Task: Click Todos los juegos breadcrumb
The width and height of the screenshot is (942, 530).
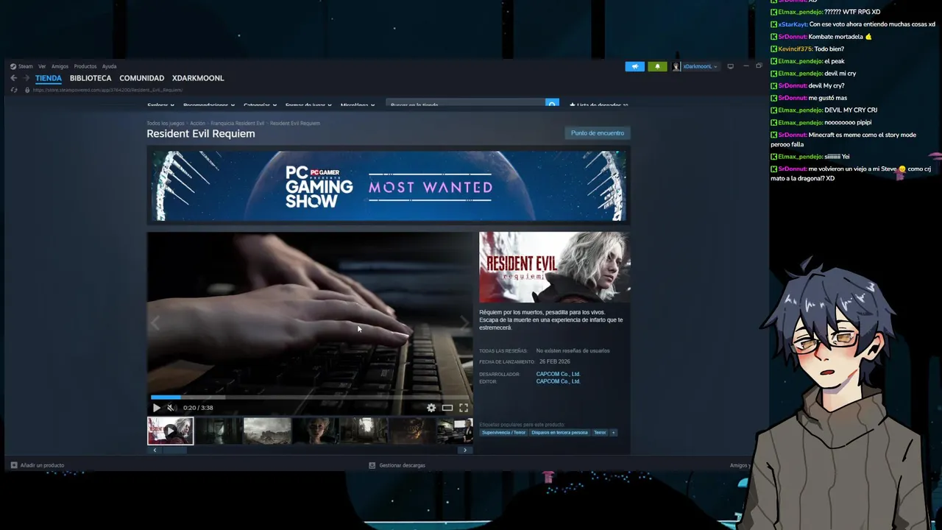Action: pos(165,124)
